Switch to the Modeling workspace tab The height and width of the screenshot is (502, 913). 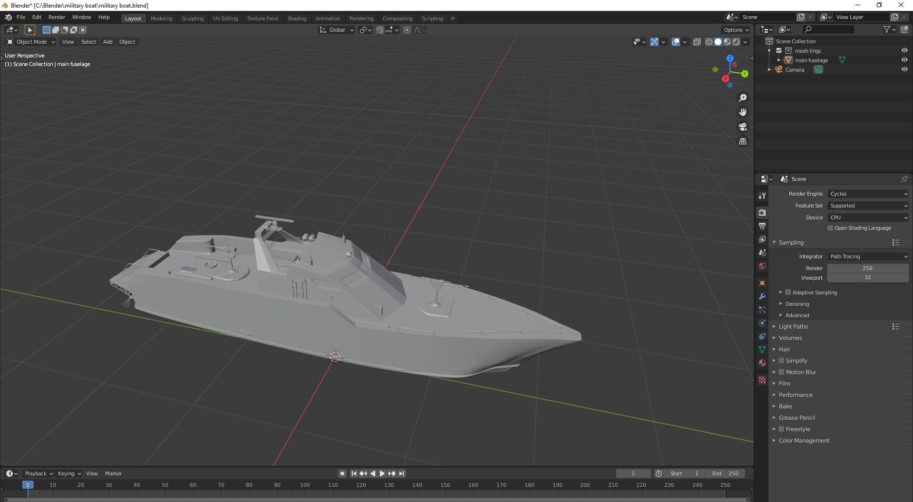click(x=161, y=19)
